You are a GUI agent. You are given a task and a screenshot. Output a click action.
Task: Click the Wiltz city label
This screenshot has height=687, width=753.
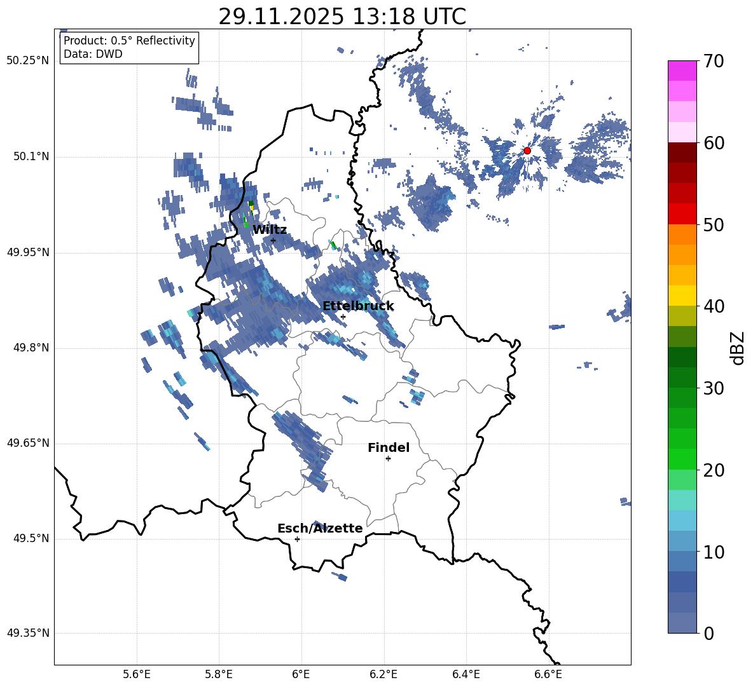tap(270, 230)
